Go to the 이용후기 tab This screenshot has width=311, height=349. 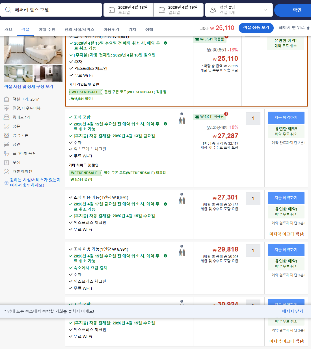(x=111, y=29)
